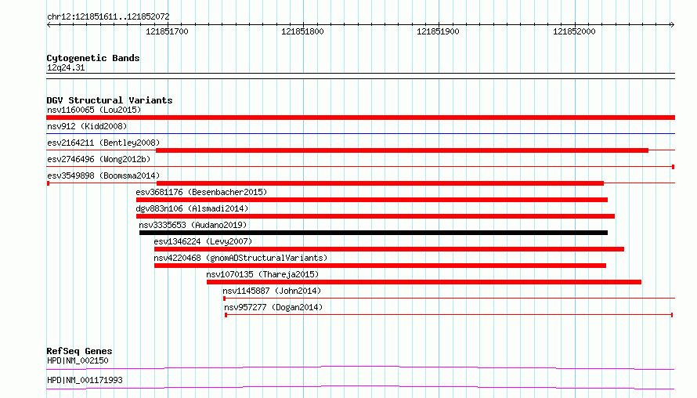Image resolution: width=697 pixels, height=398 pixels.
Task: Select variant label nsv912 (Kidd2008)
Action: pyautogui.click(x=87, y=126)
